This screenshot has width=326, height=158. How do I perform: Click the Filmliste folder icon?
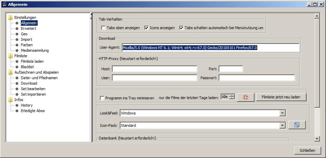coord(11,56)
